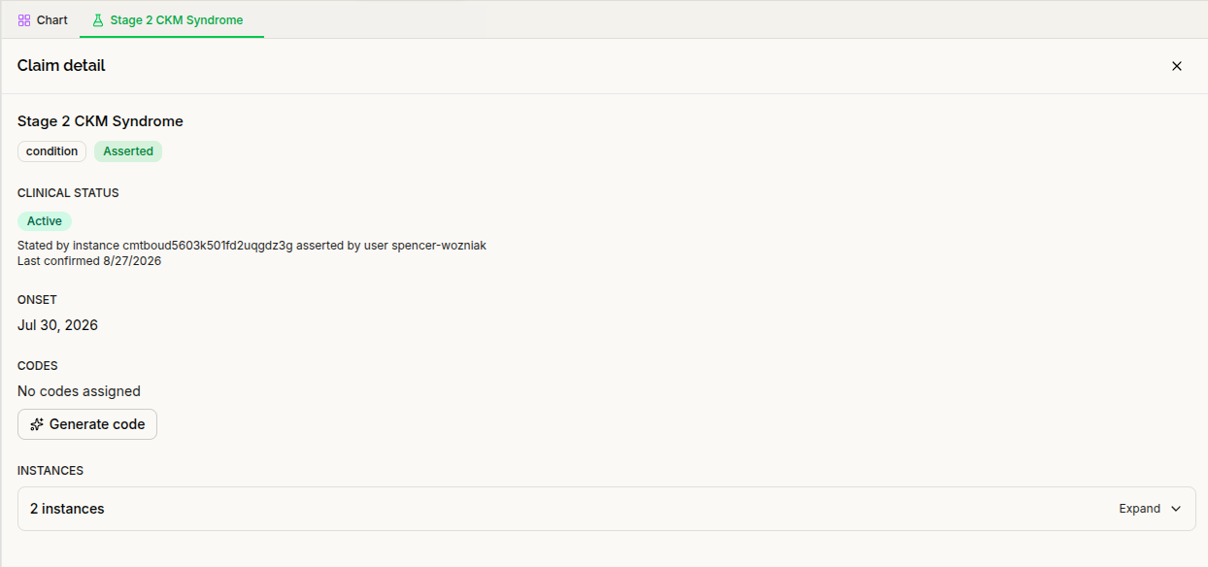Screen dimensions: 1208x567
Task: Click the flask icon on CKM tab
Action: pos(97,19)
